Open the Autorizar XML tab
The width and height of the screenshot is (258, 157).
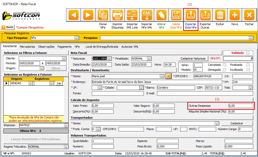coord(130,47)
